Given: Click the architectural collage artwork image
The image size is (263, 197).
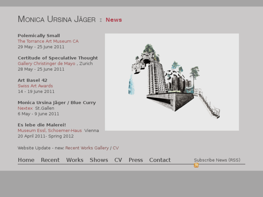Looking at the screenshot, I should click(x=172, y=82).
